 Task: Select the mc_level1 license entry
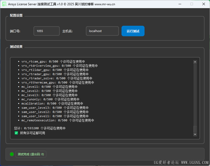[48, 87]
